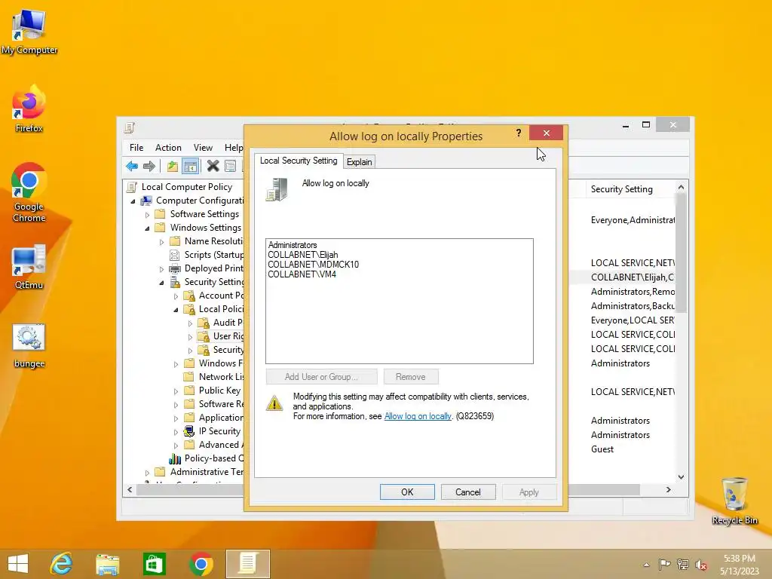This screenshot has height=579, width=772.
Task: Select the QtEmu desktop shortcut
Action: point(29,267)
